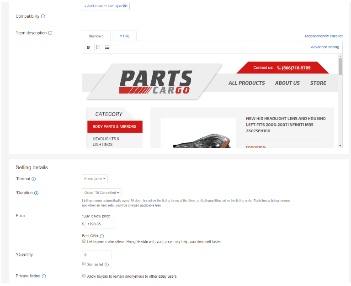Click the Format info icon
The image size is (351, 286).
[x=33, y=179]
